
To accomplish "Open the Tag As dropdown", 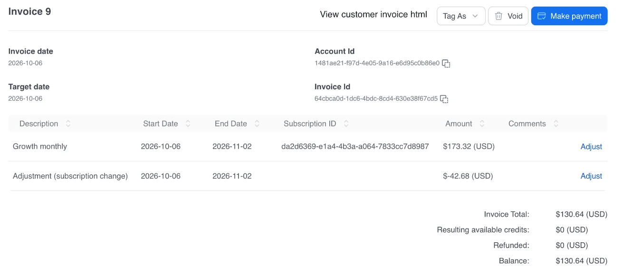I will pos(461,16).
